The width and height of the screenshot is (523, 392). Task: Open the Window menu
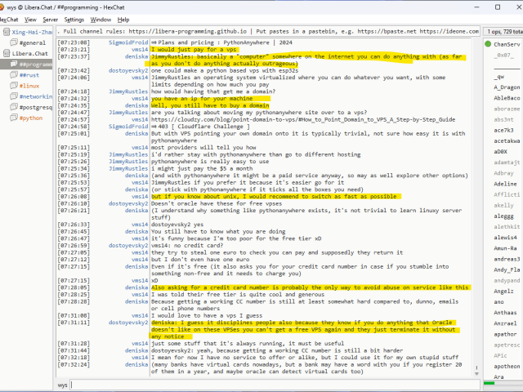point(101,19)
